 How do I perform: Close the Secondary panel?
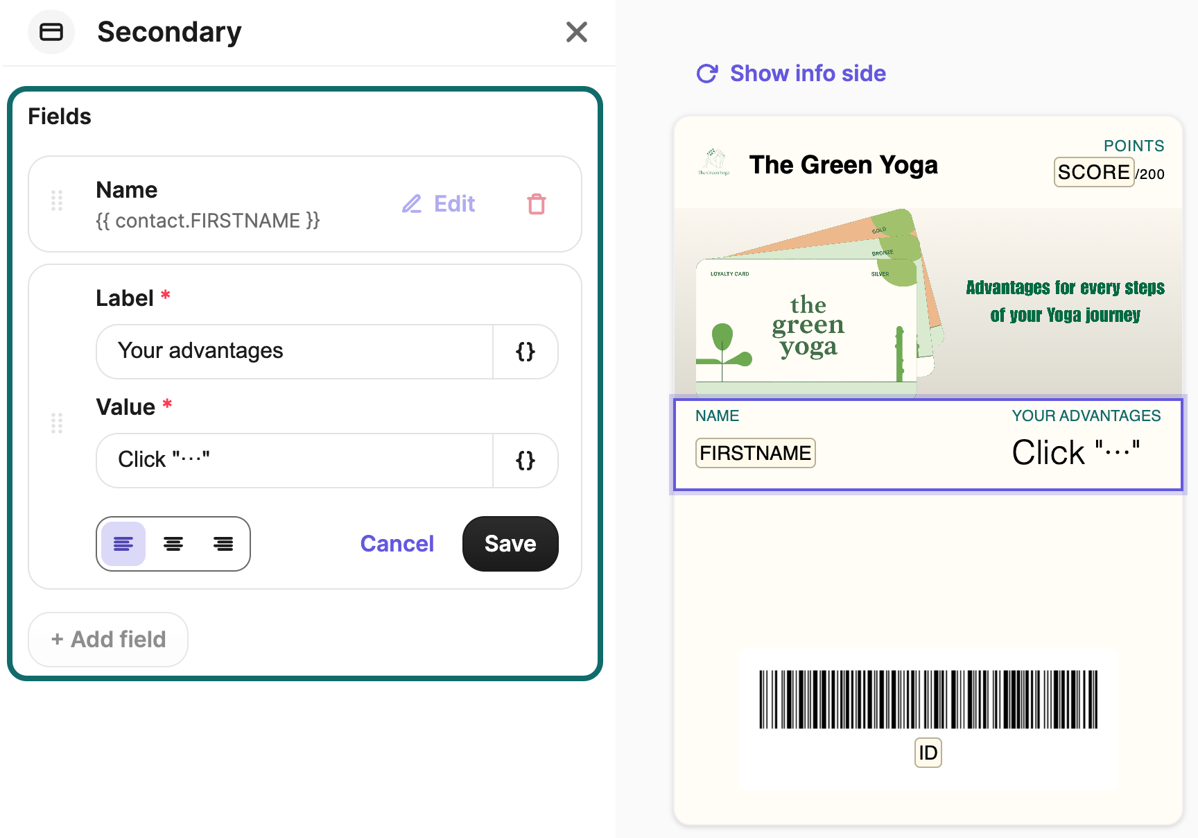[x=576, y=32]
